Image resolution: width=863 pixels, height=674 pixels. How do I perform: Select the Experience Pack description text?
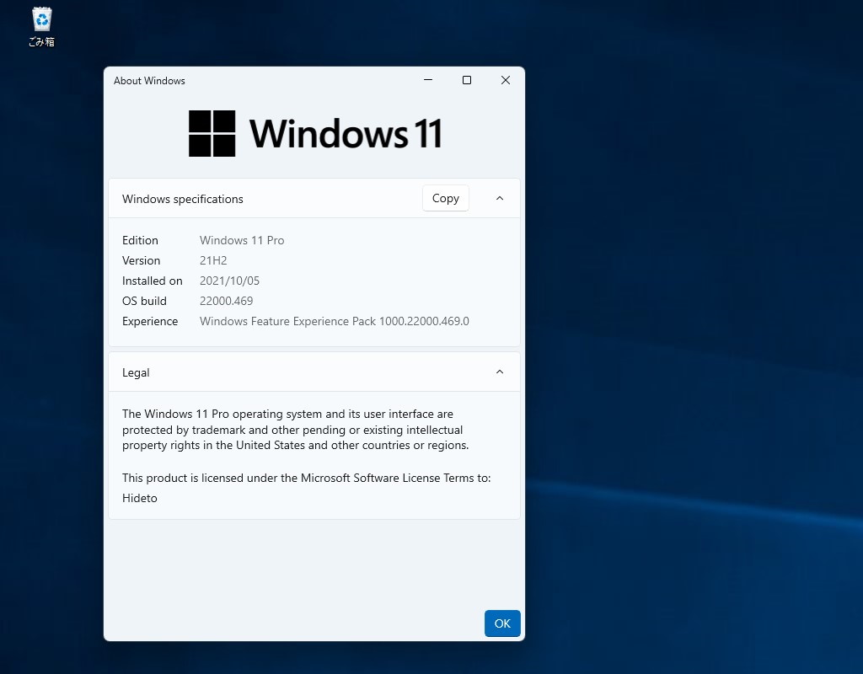(334, 321)
